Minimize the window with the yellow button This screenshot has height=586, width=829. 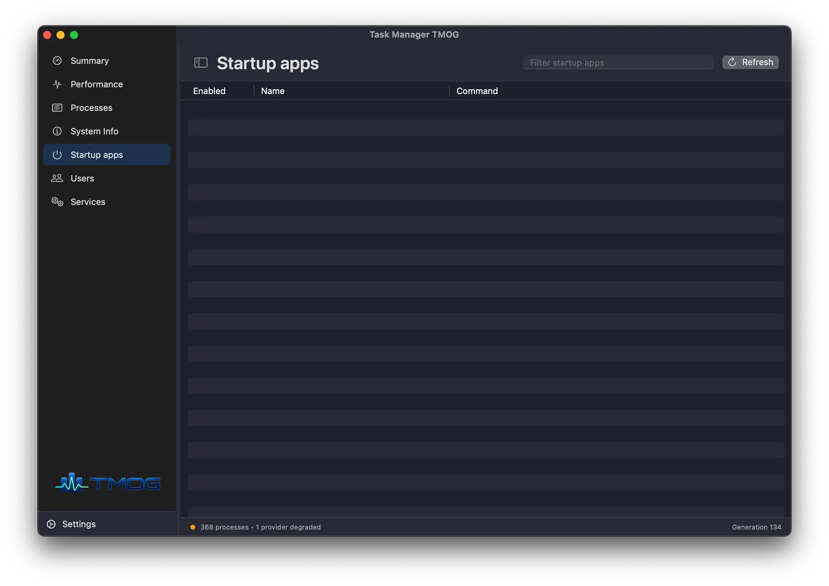tap(60, 35)
